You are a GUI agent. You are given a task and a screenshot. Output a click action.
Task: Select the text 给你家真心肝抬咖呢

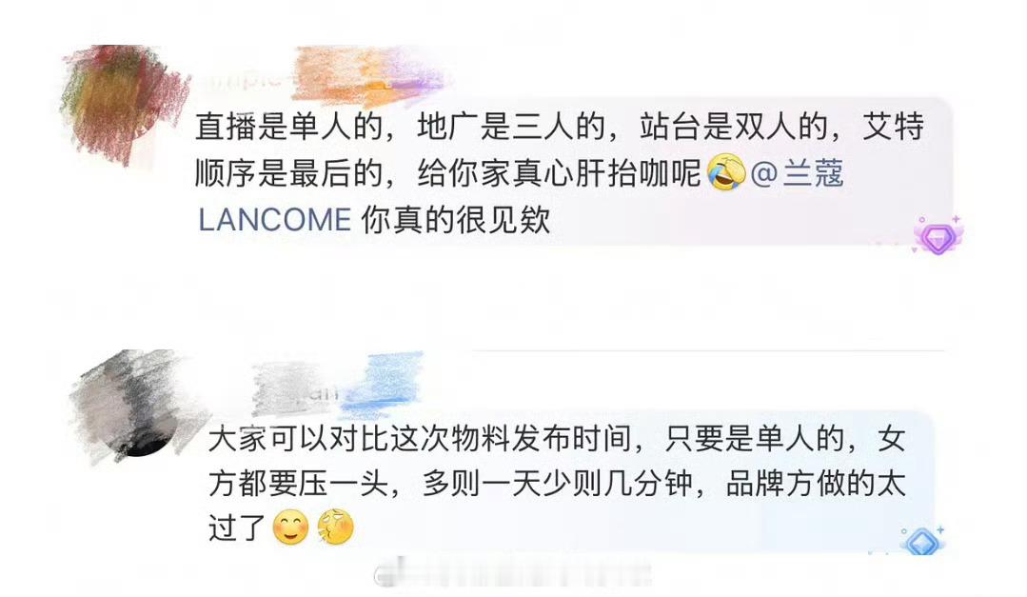560,173
